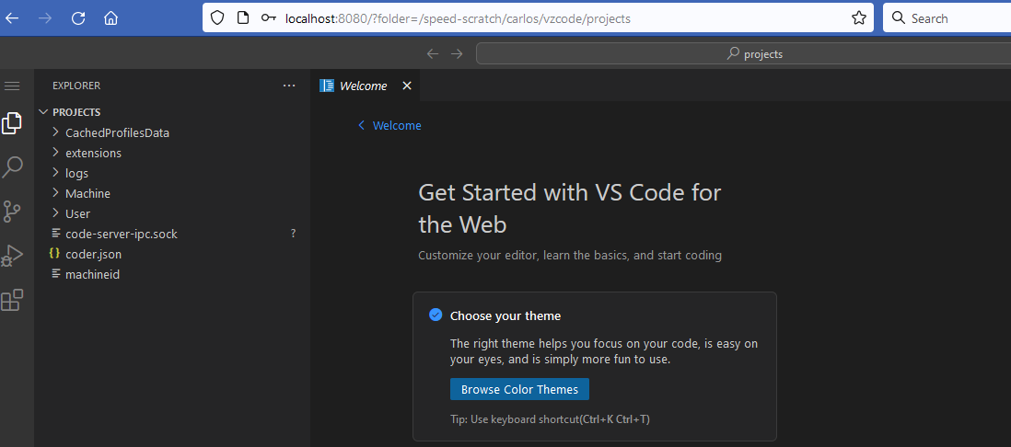Screen dimensions: 1011x447
Task: Open the Source Control view icon
Action: pyautogui.click(x=12, y=212)
